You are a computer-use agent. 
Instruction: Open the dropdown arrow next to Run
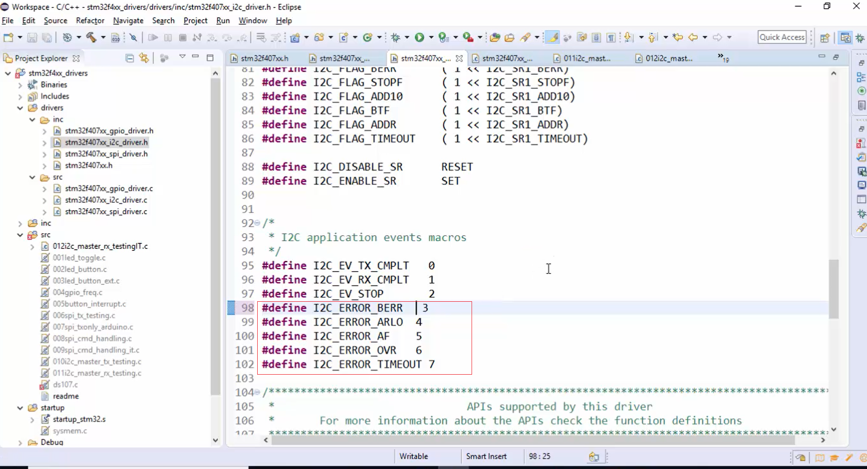[431, 37]
